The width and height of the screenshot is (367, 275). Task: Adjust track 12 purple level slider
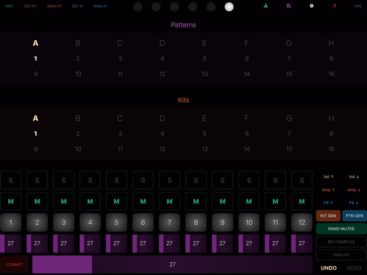[302, 243]
